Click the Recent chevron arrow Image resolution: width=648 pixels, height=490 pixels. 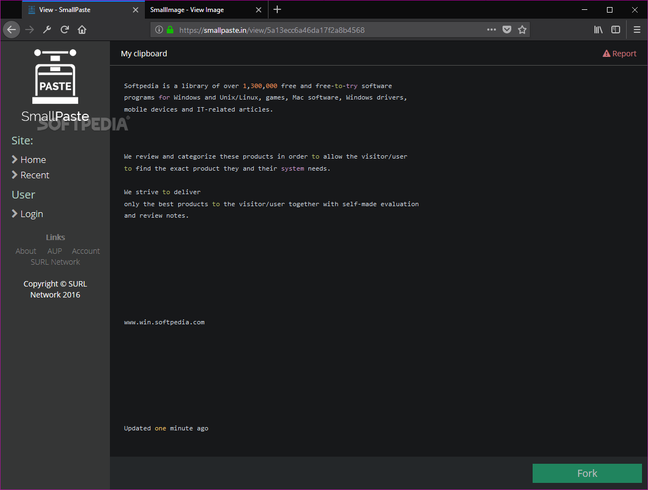pos(14,175)
